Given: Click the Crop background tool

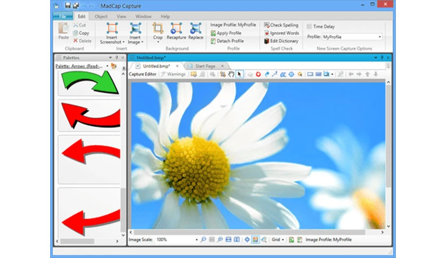Looking at the screenshot, I should [x=157, y=31].
